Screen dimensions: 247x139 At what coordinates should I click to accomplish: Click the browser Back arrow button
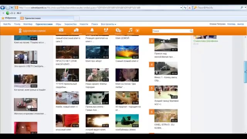(x=3, y=8)
